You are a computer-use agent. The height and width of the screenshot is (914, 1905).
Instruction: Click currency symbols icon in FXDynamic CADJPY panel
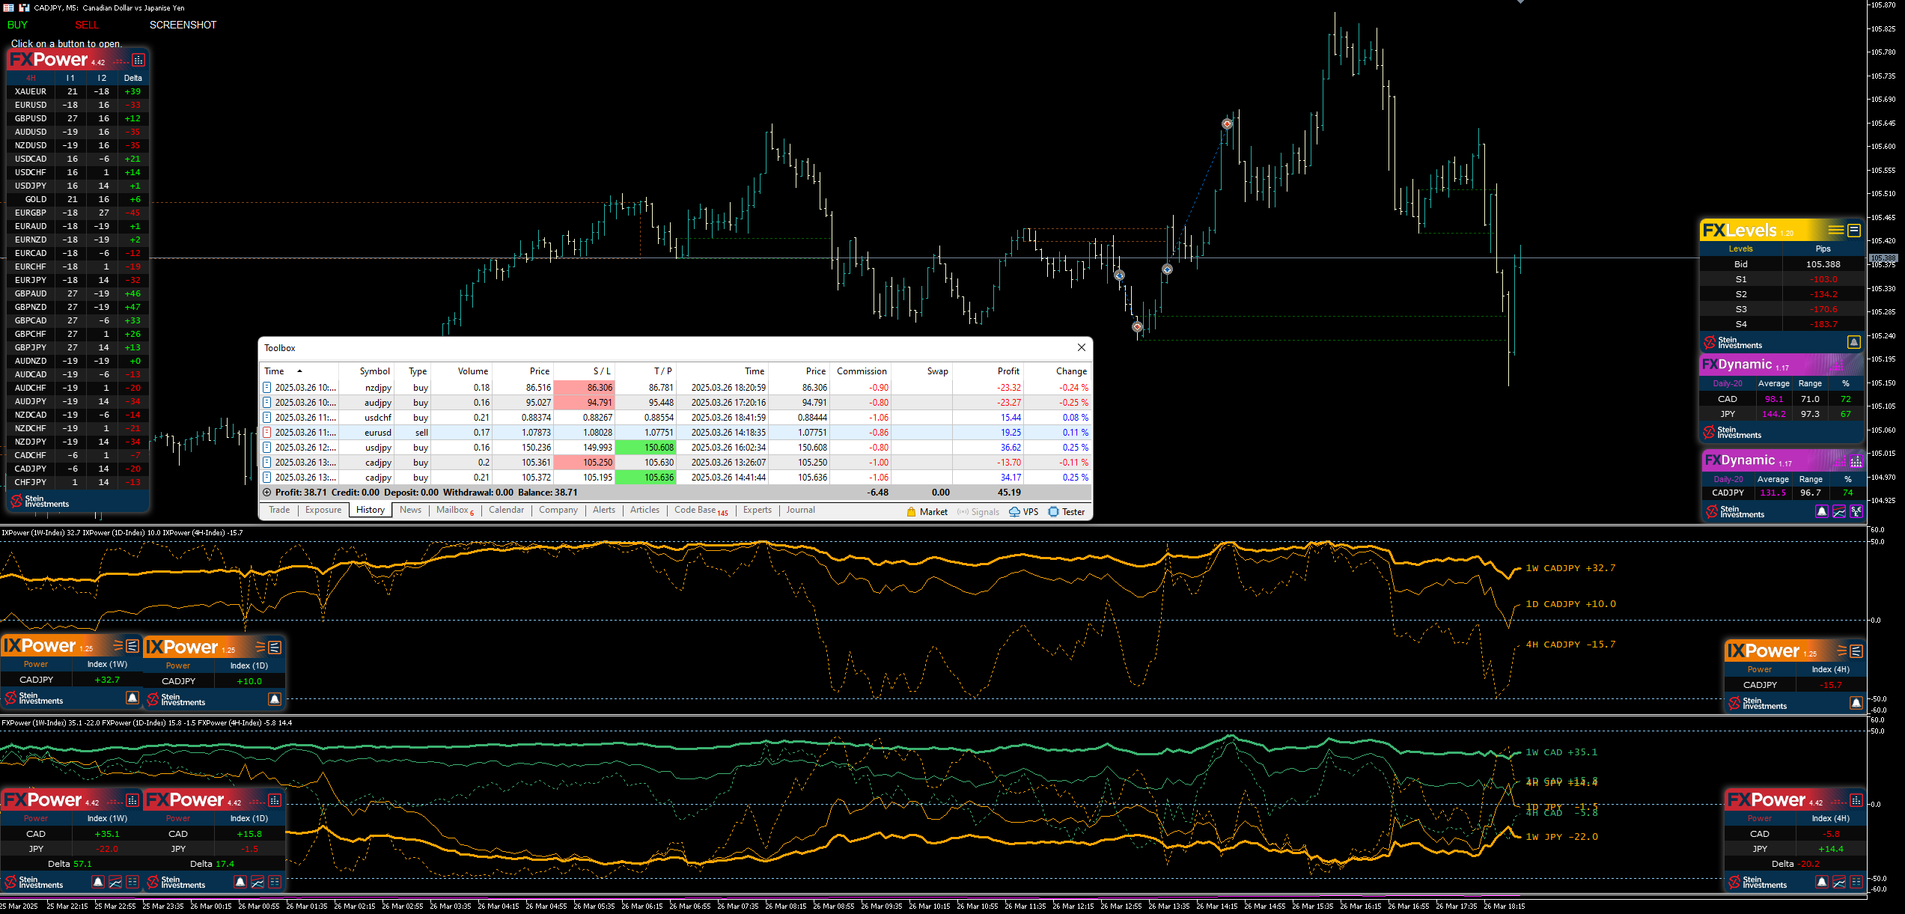(1856, 511)
